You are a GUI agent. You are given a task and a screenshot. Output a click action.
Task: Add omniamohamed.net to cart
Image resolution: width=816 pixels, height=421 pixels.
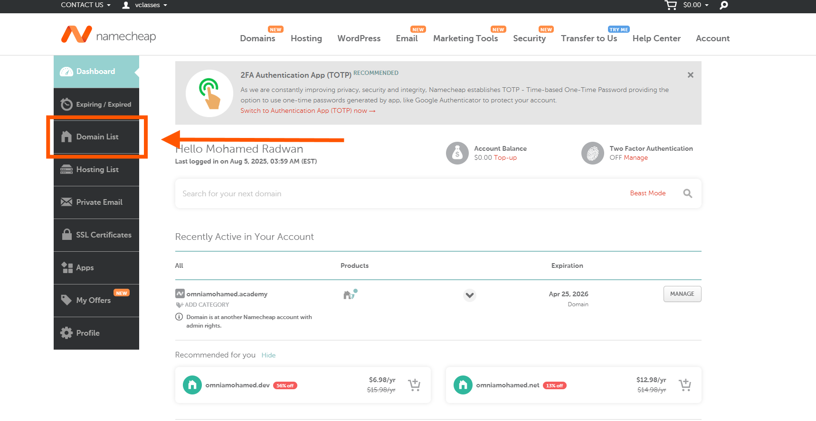(685, 385)
